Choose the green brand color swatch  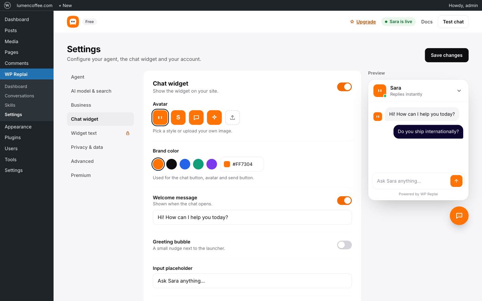pos(198,164)
